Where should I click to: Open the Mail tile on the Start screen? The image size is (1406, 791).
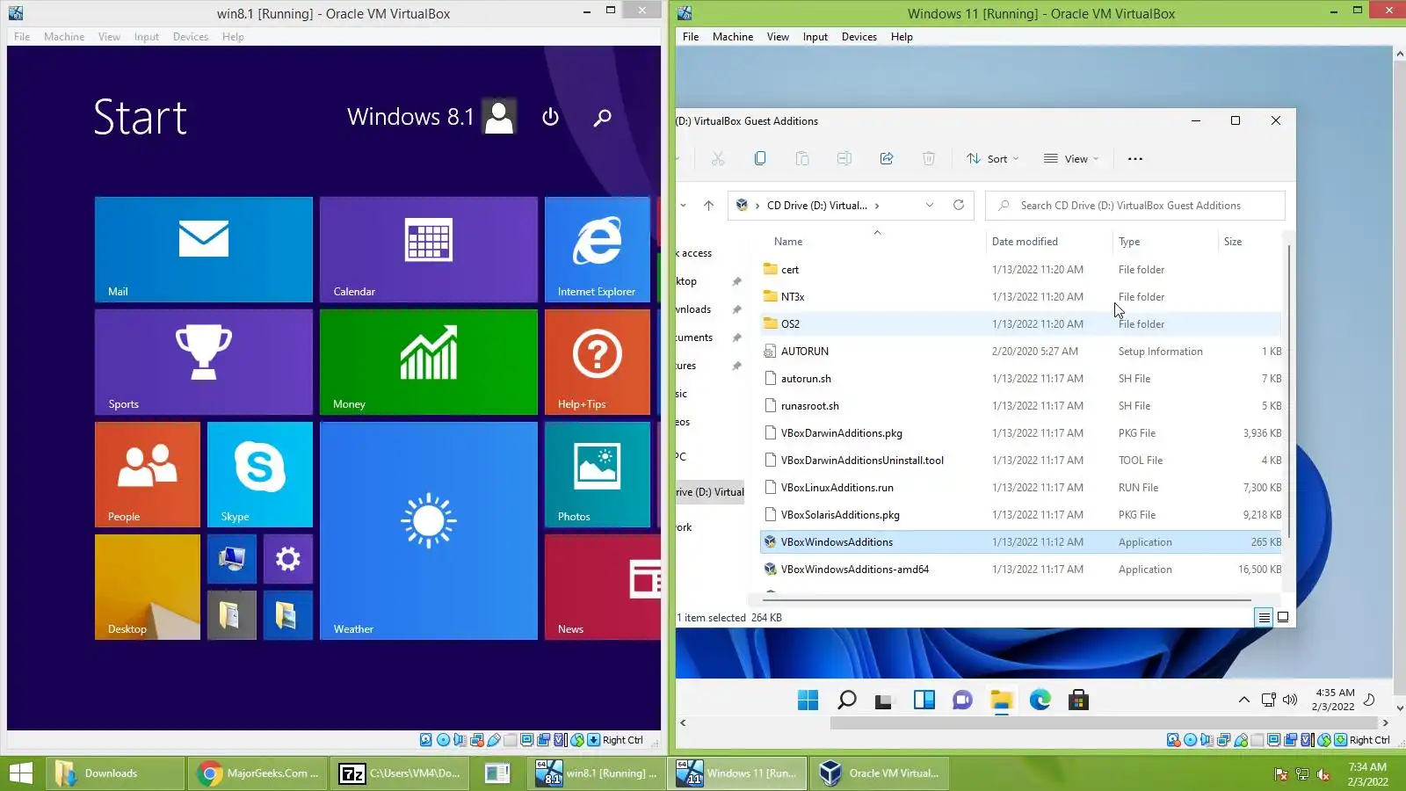204,250
